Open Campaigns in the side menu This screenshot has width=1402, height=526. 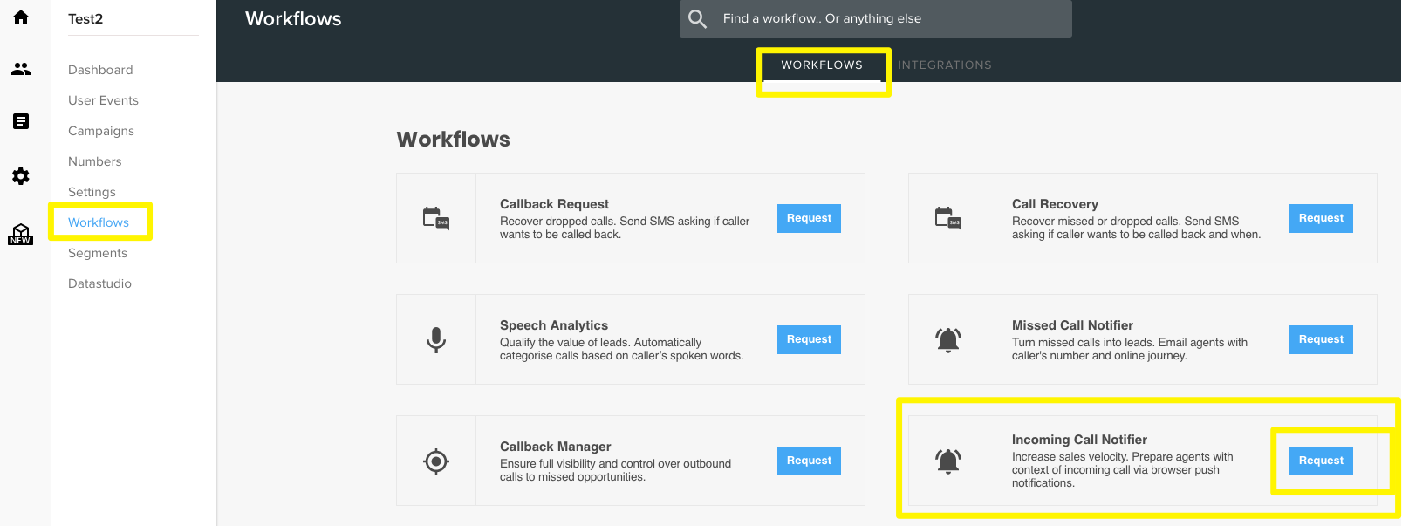click(x=101, y=131)
